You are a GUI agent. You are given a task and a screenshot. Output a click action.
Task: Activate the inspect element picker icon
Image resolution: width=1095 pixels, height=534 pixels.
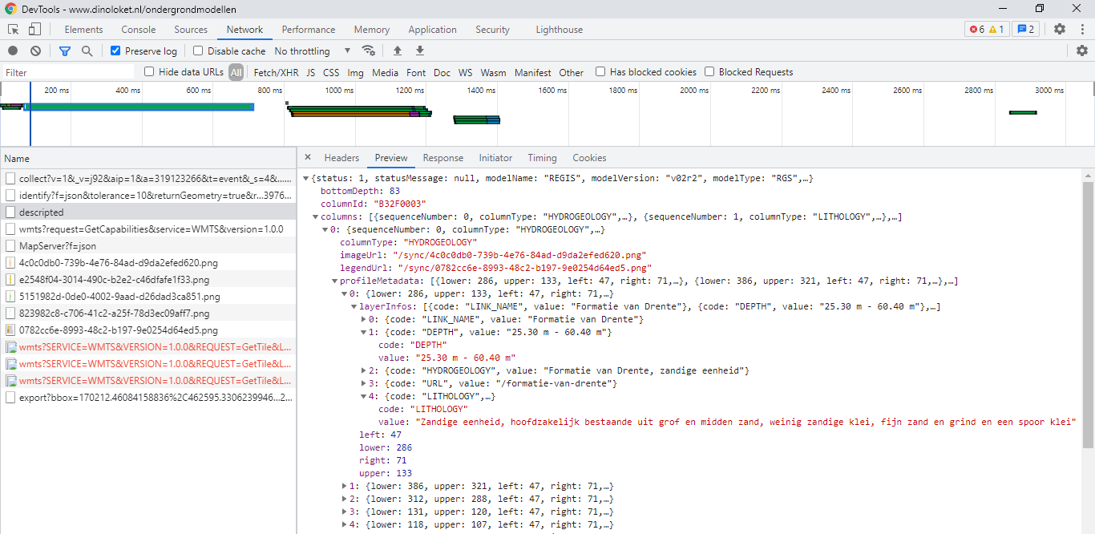click(14, 30)
